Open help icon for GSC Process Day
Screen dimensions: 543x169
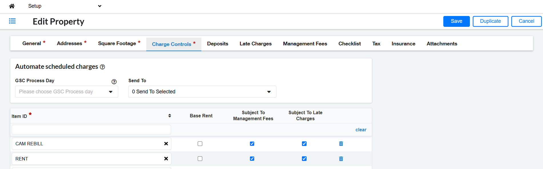[114, 82]
